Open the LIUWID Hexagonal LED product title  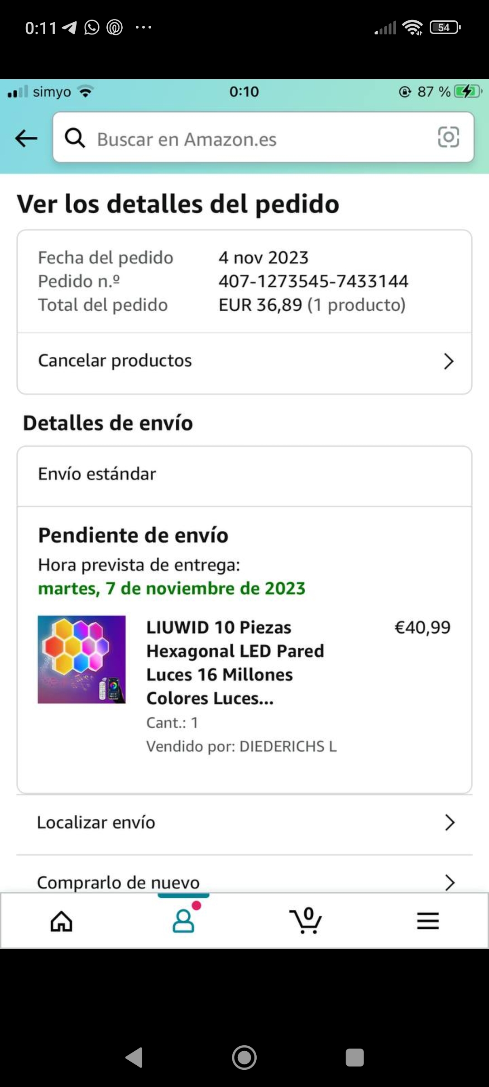pyautogui.click(x=235, y=663)
